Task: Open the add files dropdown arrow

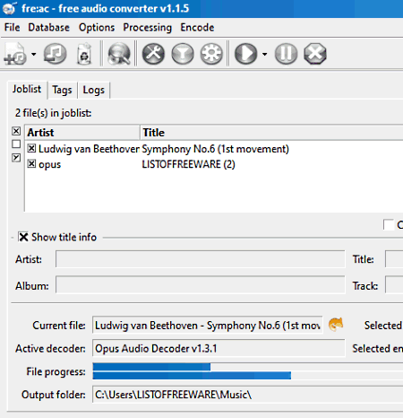Action: [x=34, y=54]
